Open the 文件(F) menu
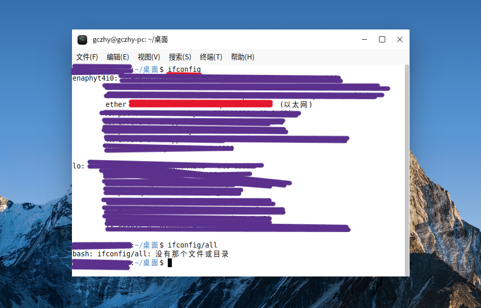Image resolution: width=481 pixels, height=308 pixels. pyautogui.click(x=87, y=57)
